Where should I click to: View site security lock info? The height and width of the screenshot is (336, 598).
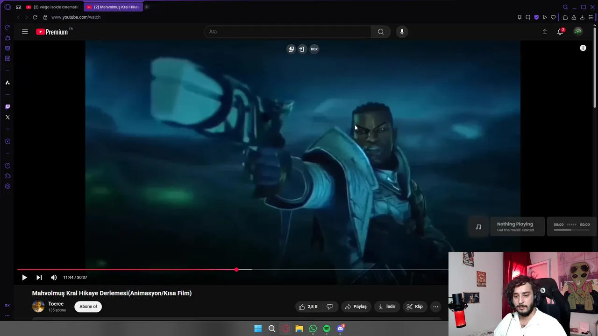pos(45,17)
